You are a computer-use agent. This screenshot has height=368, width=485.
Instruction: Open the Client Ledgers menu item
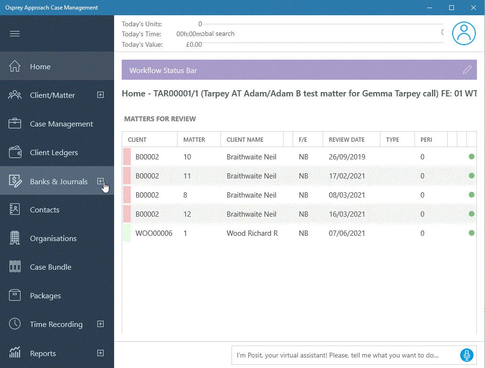click(57, 152)
